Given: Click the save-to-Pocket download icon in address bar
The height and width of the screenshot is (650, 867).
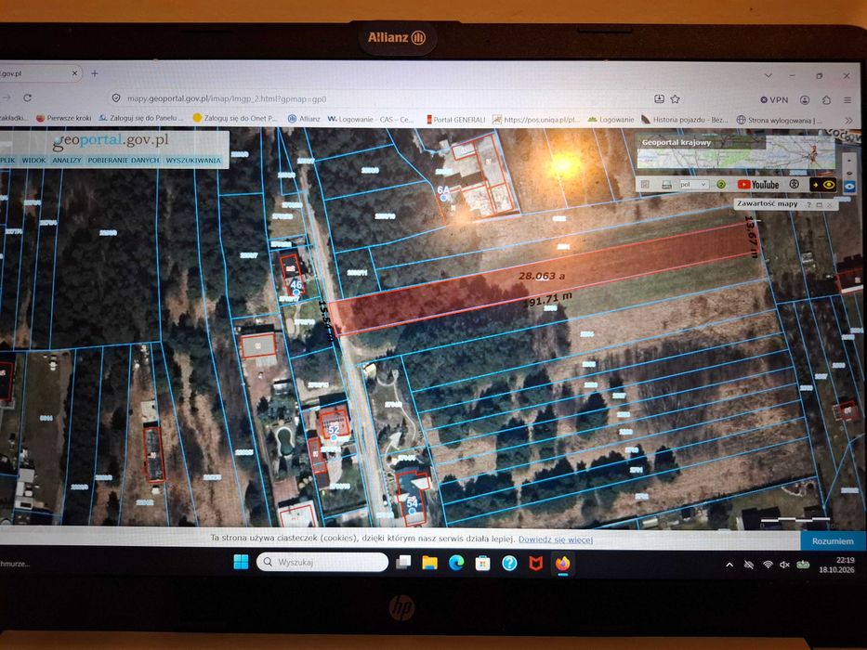Looking at the screenshot, I should tap(659, 99).
